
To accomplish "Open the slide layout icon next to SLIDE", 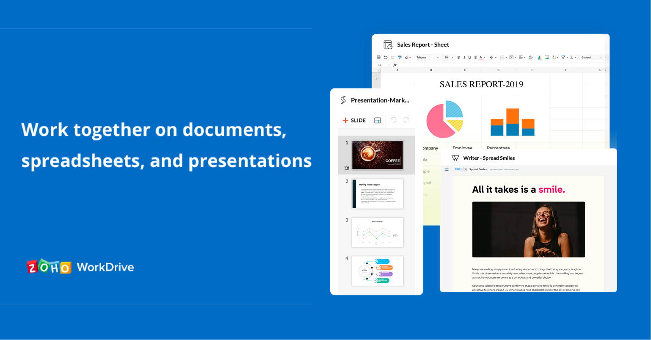I will coord(377,120).
